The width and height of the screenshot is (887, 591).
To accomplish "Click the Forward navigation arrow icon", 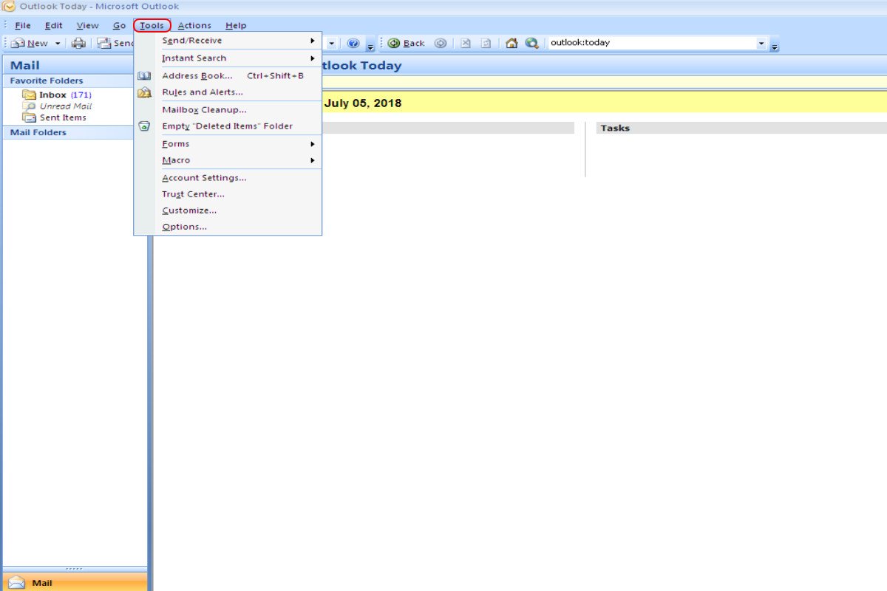I will [x=441, y=44].
